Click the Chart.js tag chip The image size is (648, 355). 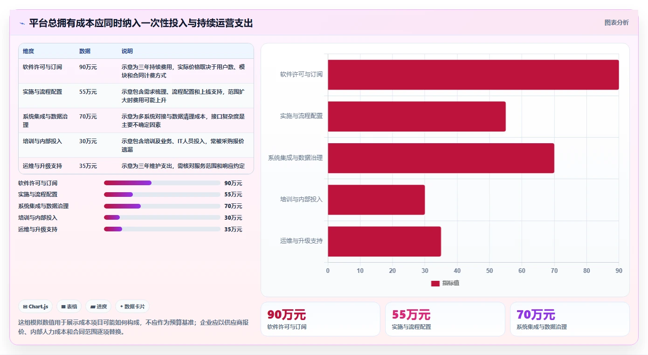coord(35,306)
